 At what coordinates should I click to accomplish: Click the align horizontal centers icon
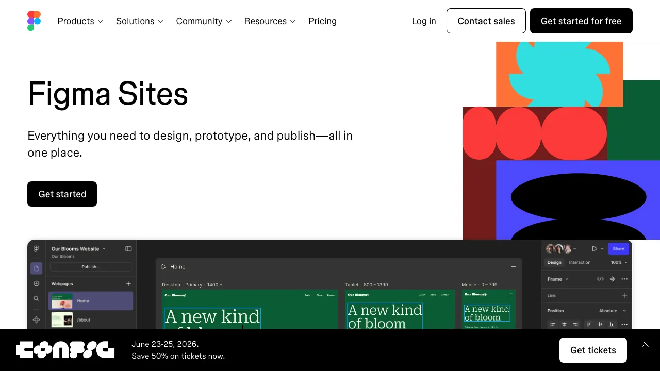(564, 324)
